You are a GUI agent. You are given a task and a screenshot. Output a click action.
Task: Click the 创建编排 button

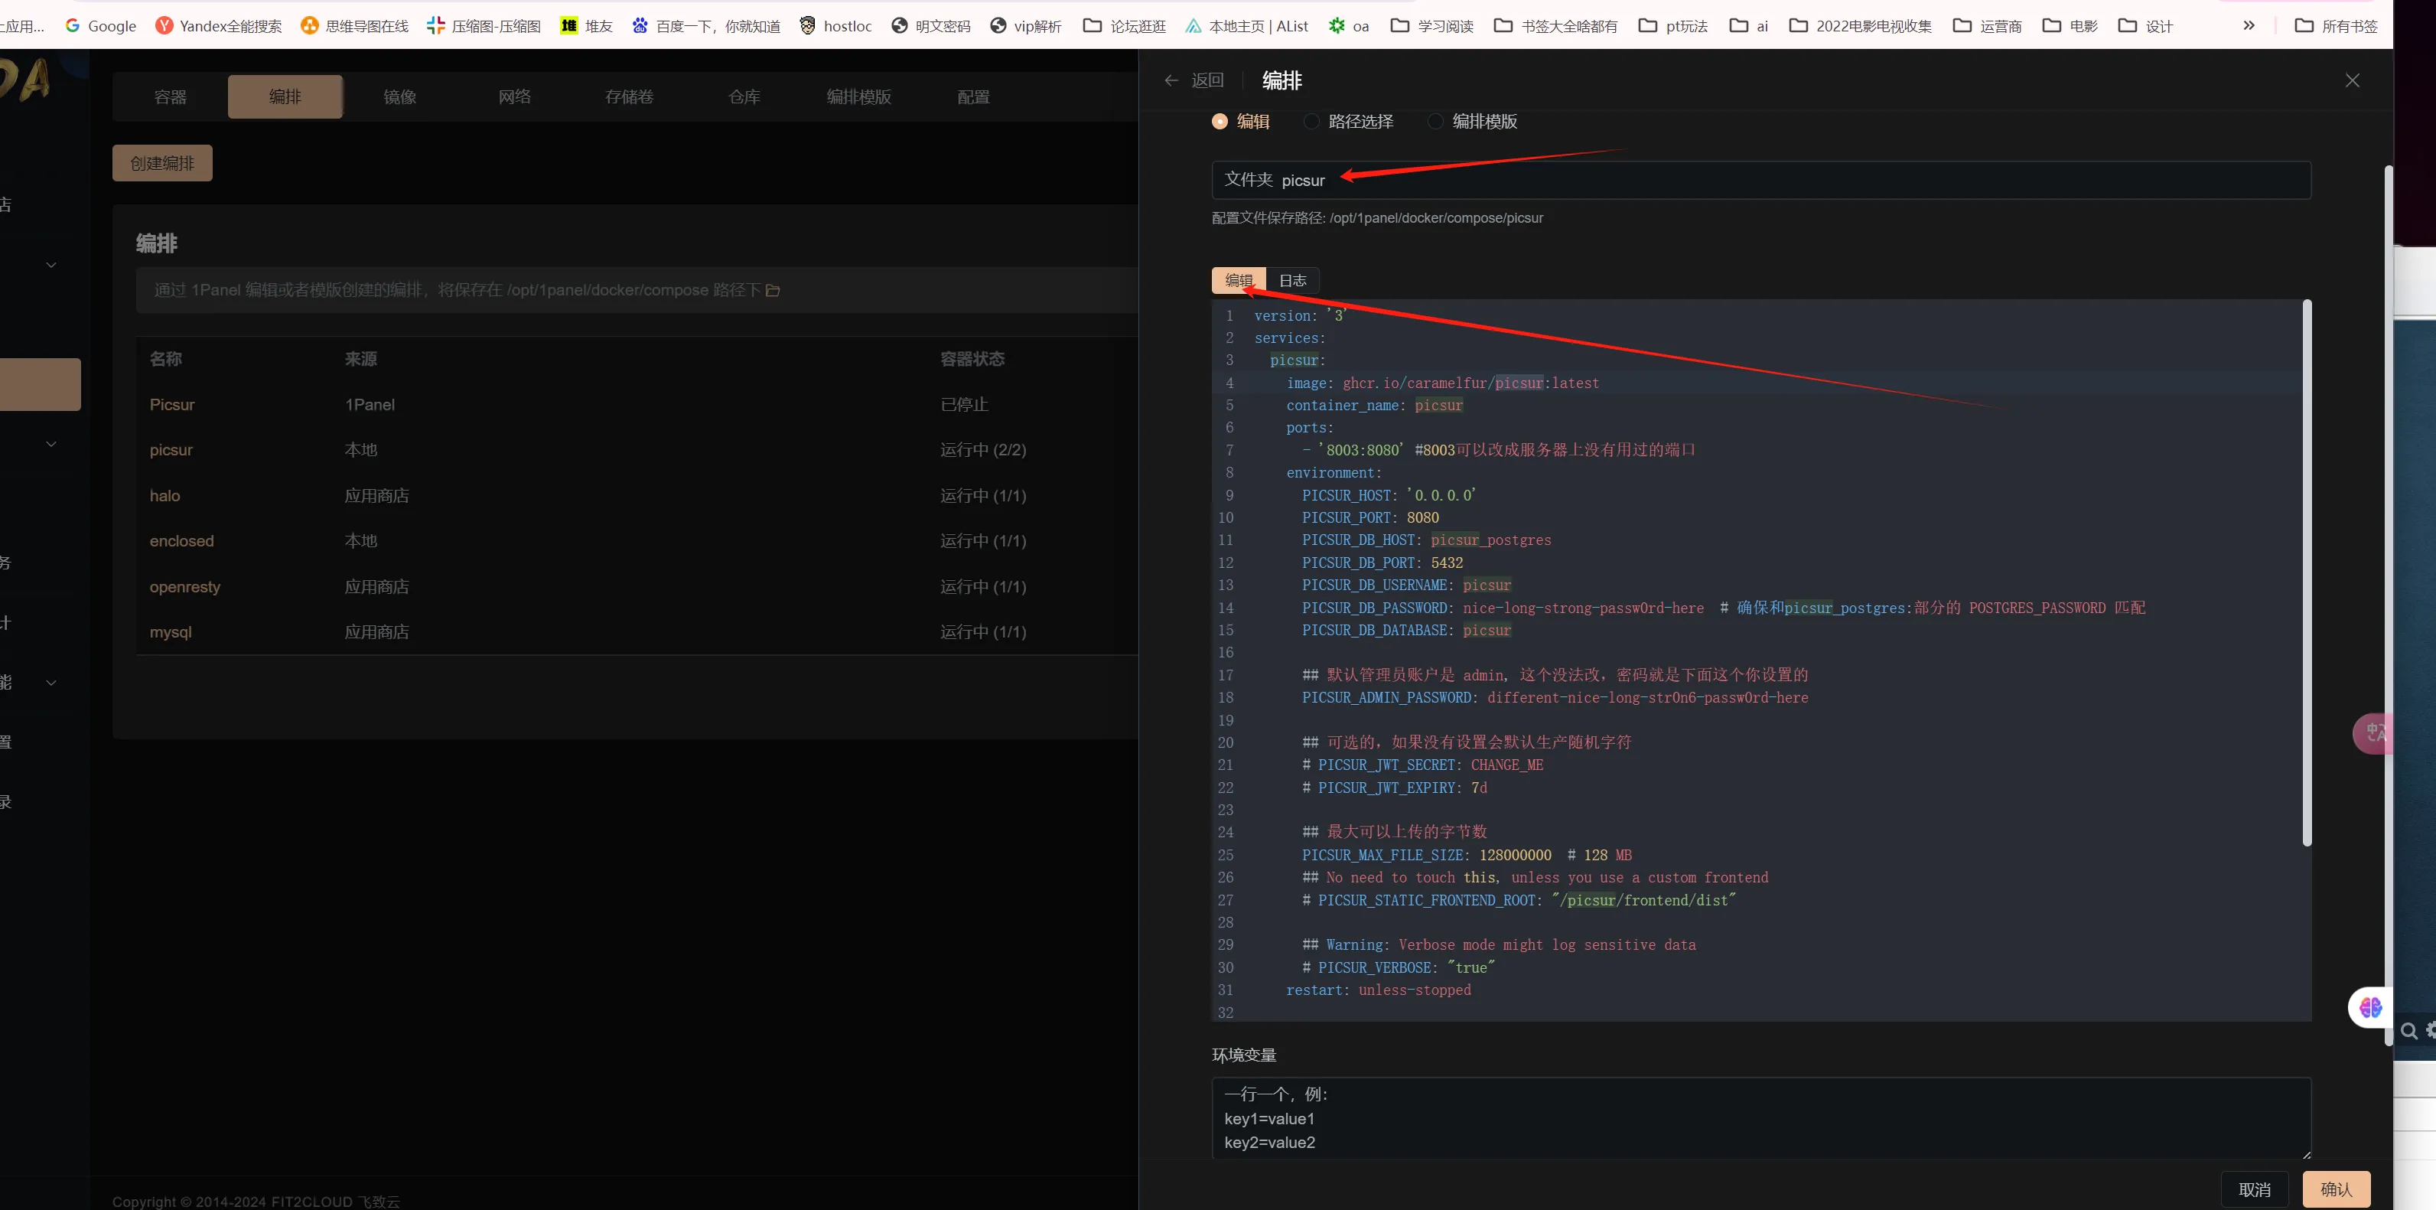coord(161,163)
